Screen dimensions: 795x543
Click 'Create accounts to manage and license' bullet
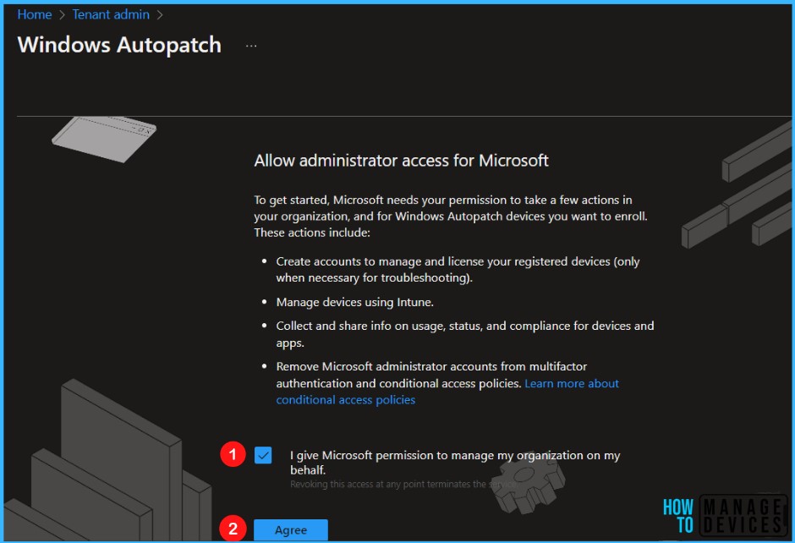458,270
